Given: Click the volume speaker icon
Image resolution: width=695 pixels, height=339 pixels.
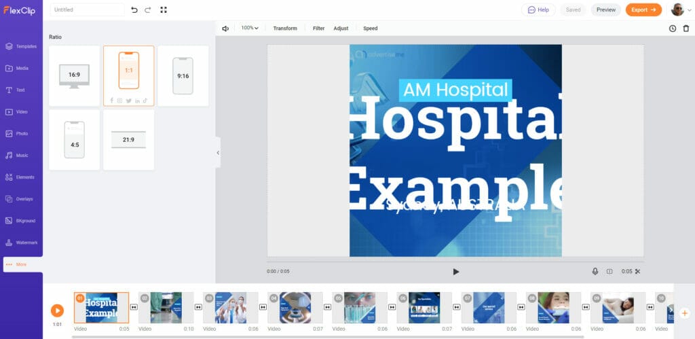Looking at the screenshot, I should click(225, 29).
